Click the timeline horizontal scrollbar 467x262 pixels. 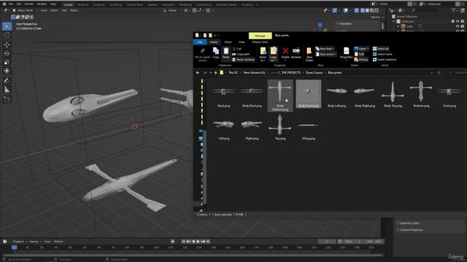pos(192,255)
